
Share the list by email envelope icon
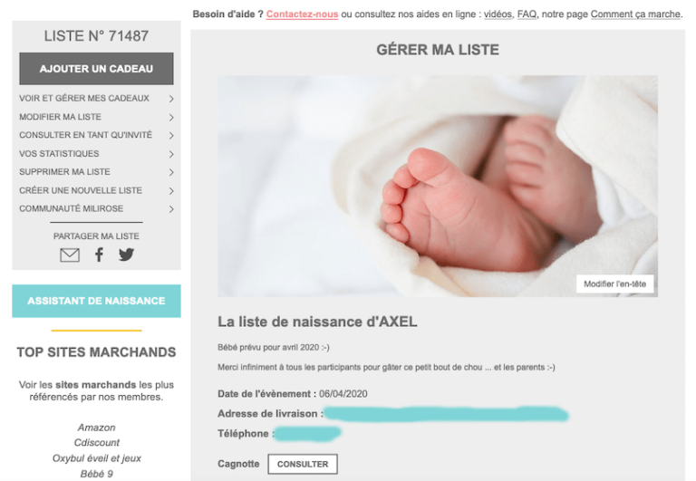tap(70, 255)
